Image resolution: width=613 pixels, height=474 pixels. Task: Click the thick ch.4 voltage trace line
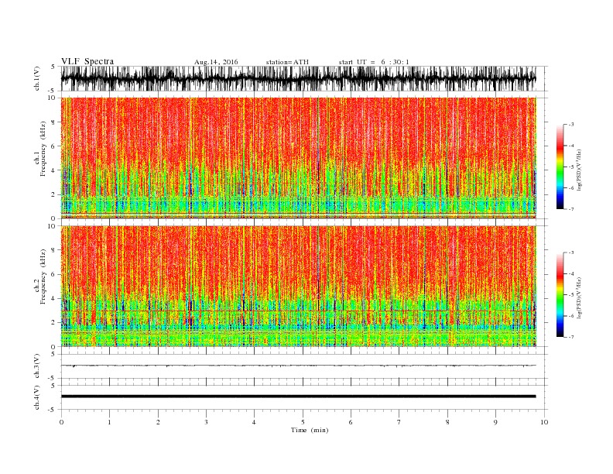[298, 397]
